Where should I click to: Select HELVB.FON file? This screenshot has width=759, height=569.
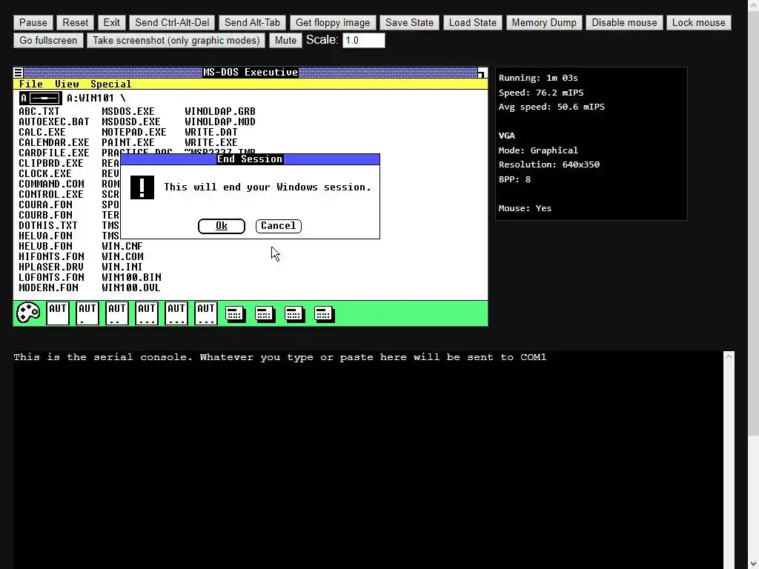pos(45,246)
